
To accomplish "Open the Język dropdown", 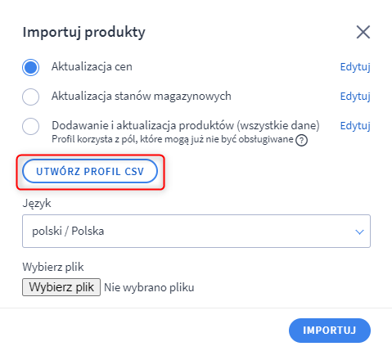I will click(x=196, y=231).
